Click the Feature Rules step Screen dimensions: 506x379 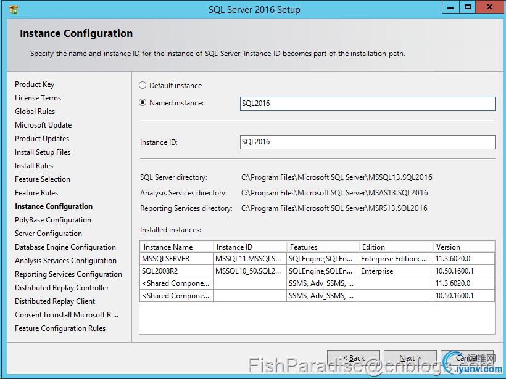(x=36, y=193)
